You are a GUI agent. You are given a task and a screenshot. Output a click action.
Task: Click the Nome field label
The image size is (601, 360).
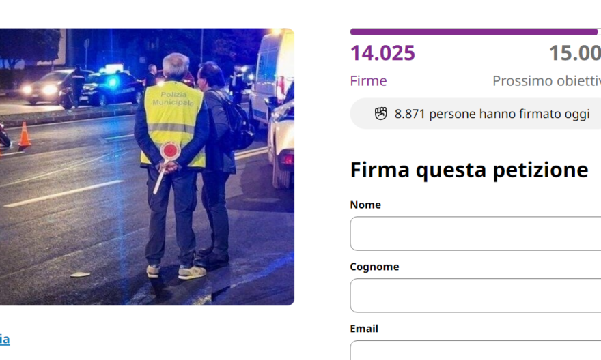(x=365, y=205)
